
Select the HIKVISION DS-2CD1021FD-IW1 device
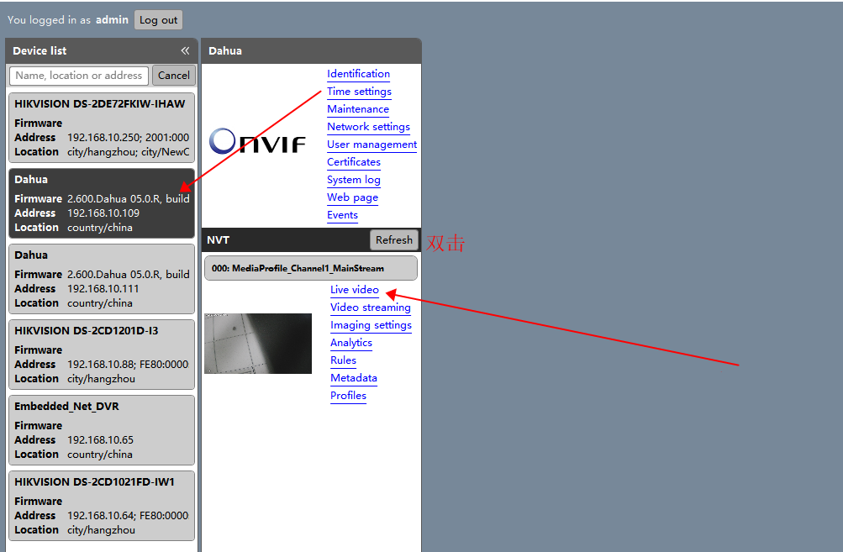(x=102, y=506)
